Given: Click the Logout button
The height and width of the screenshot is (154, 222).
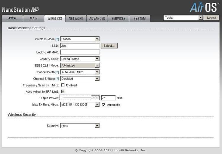Looking at the screenshot, I should point(212,18).
